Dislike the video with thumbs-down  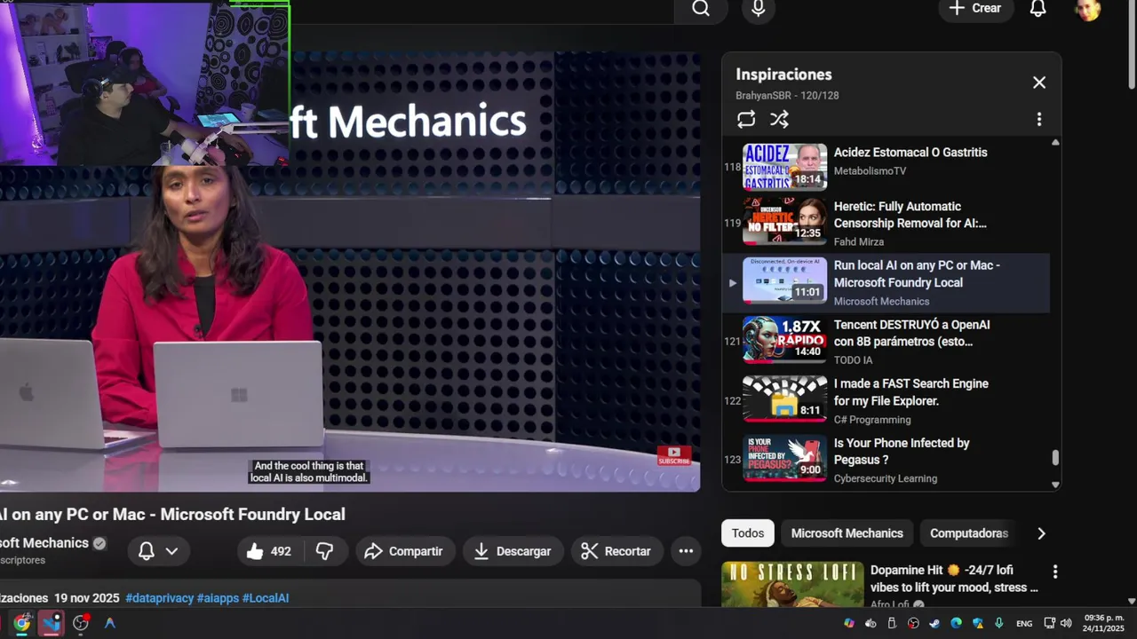pyautogui.click(x=325, y=551)
